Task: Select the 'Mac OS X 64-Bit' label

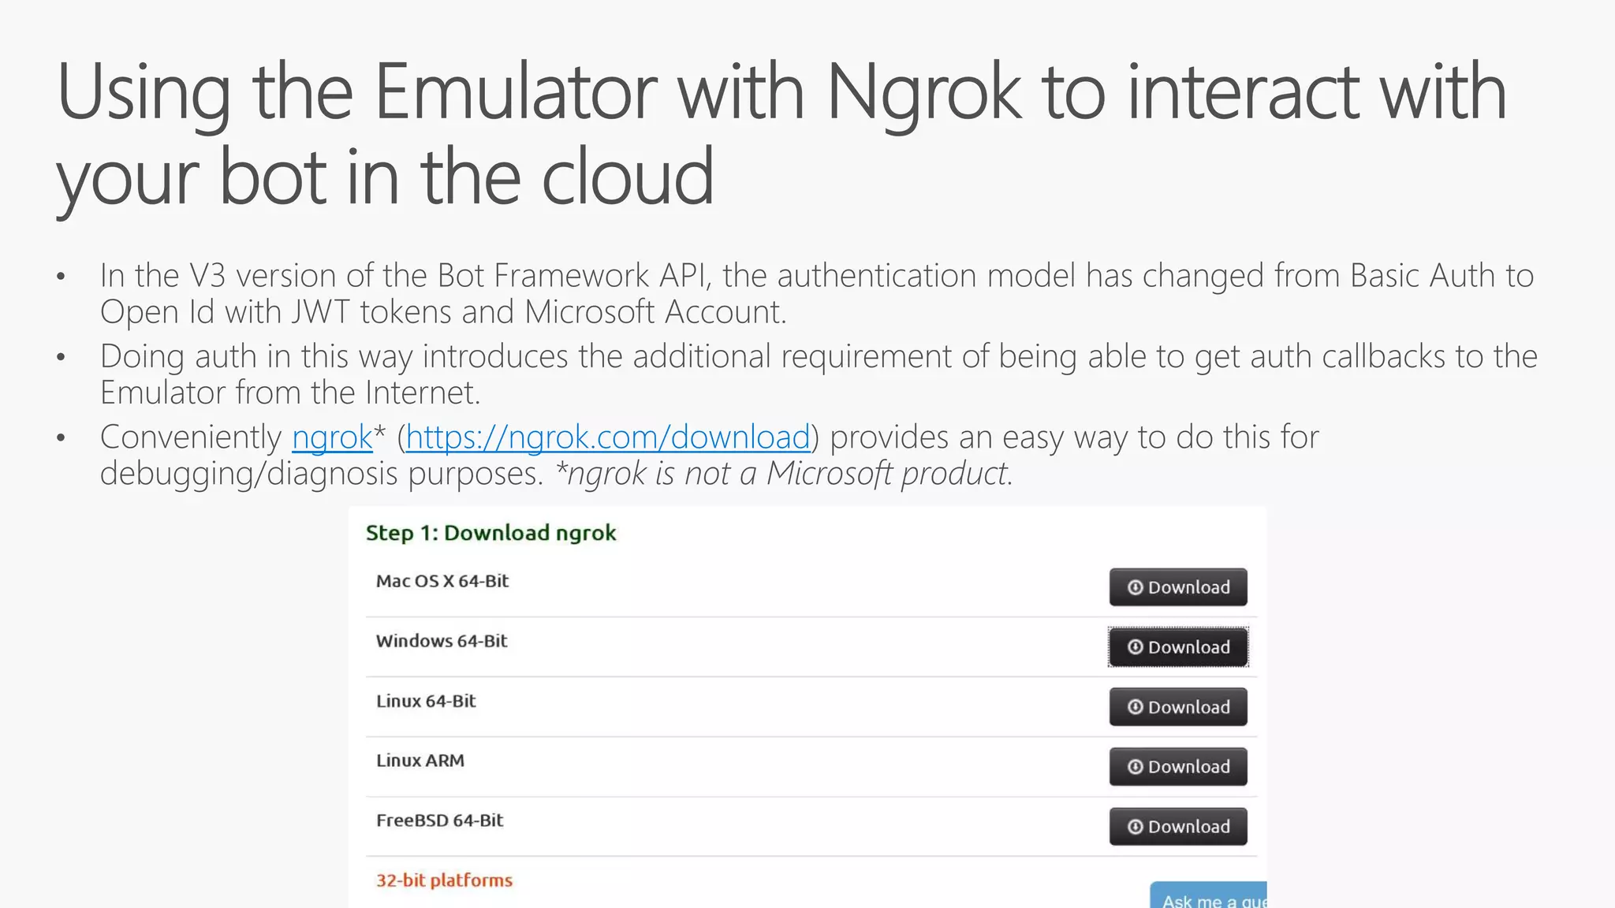Action: (442, 581)
